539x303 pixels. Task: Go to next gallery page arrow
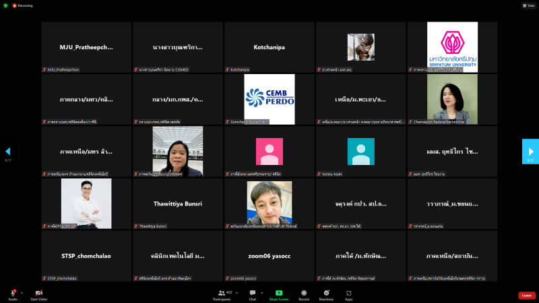tap(530, 151)
